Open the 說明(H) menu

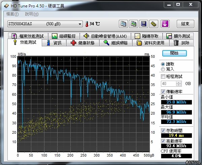[32, 14]
